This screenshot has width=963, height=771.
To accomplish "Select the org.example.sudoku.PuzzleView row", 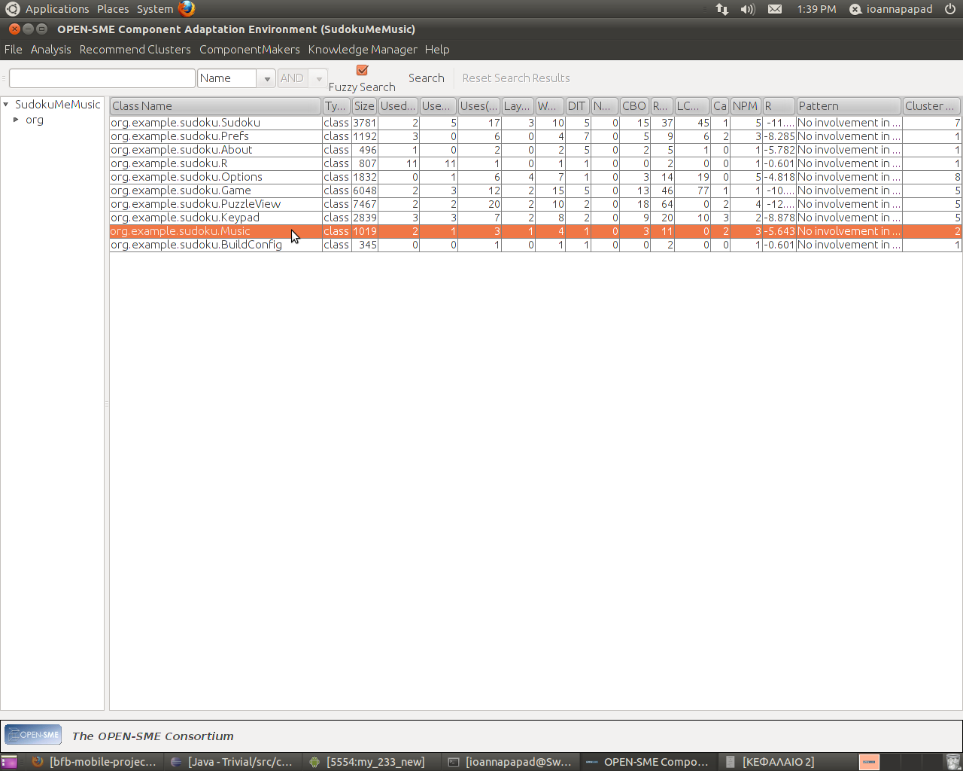I will coord(536,204).
